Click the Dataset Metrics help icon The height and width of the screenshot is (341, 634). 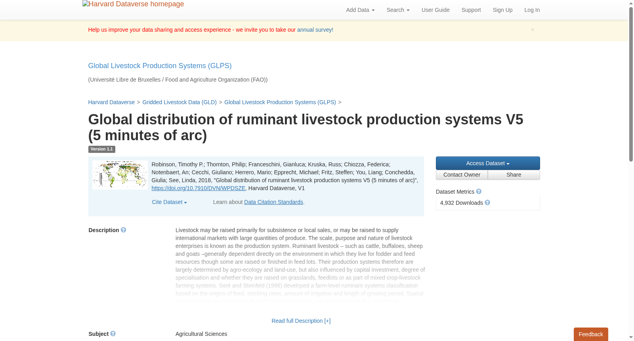479,191
